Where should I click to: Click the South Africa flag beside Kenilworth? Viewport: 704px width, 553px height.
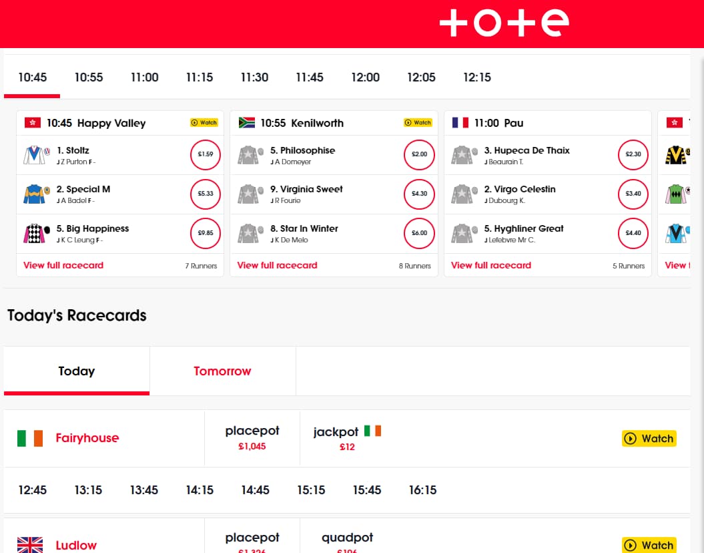coord(247,123)
